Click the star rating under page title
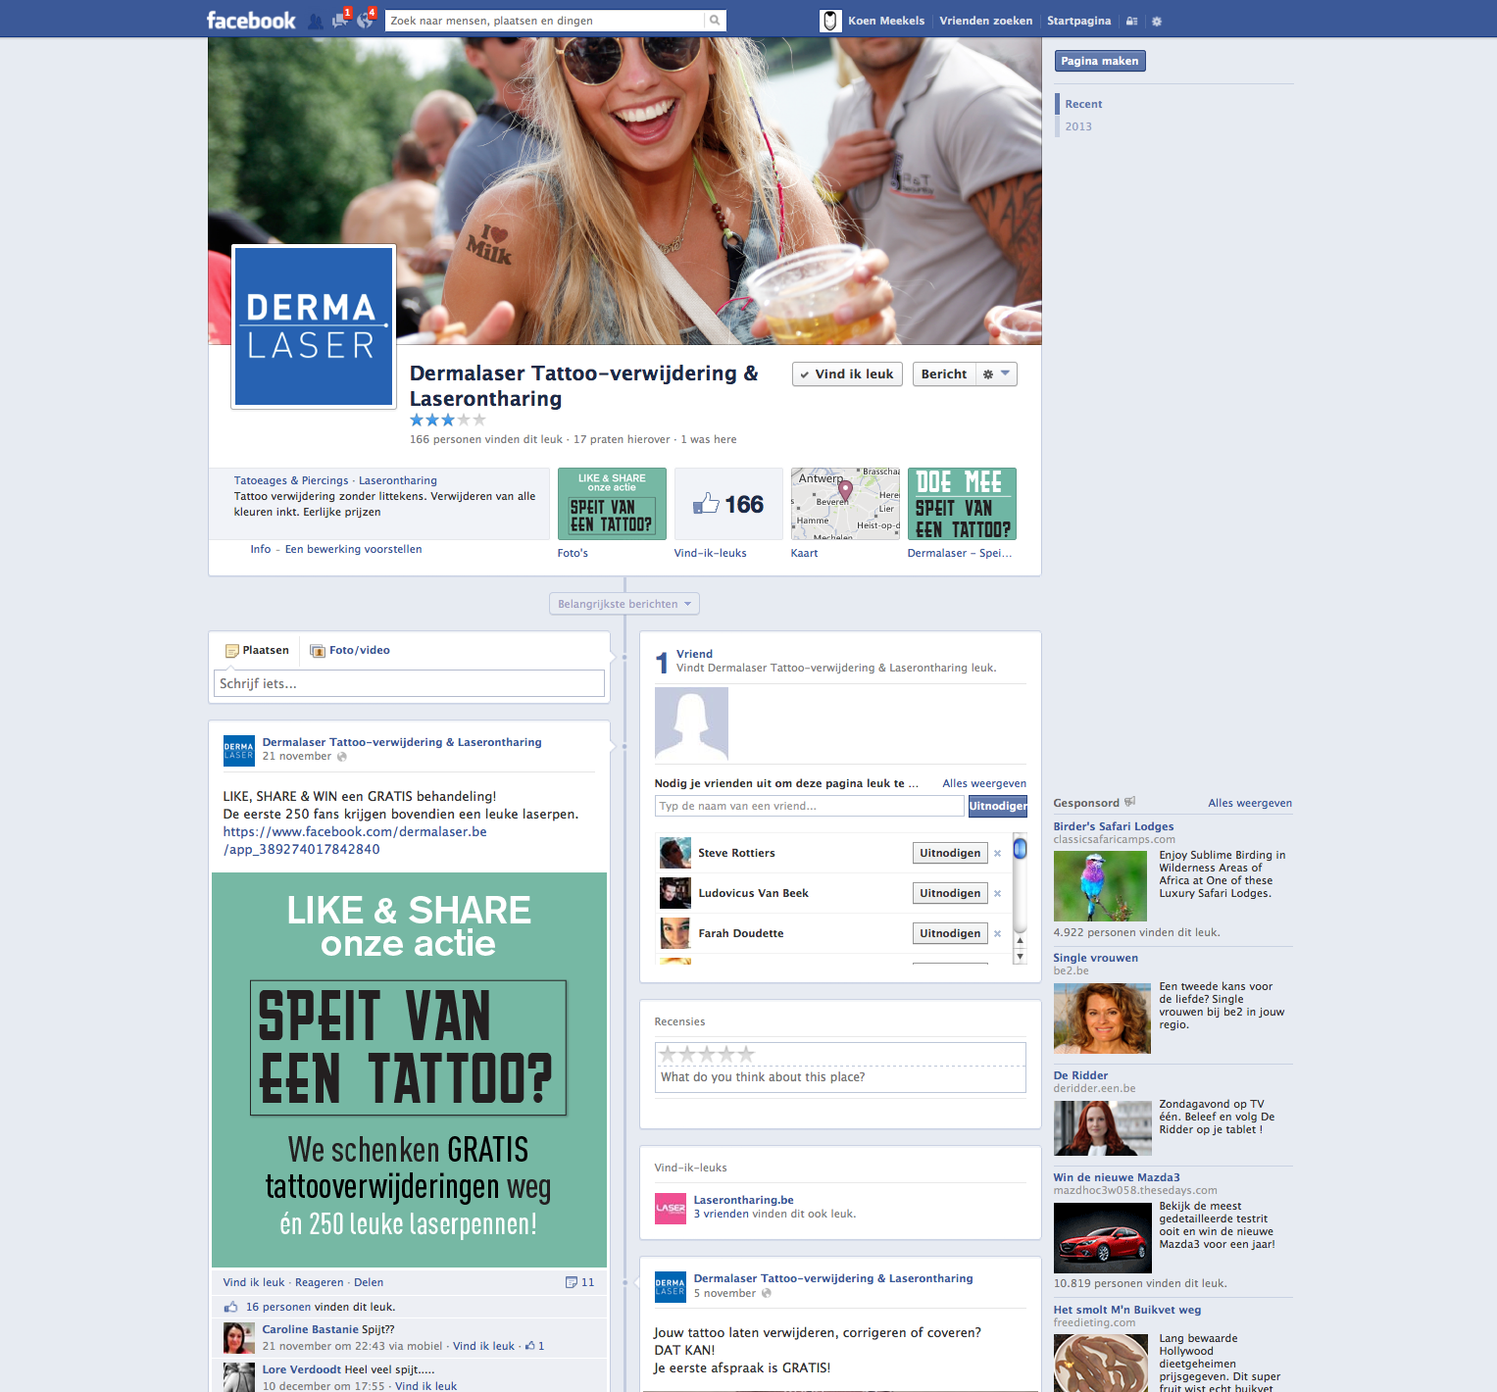This screenshot has height=1392, width=1497. [x=447, y=420]
